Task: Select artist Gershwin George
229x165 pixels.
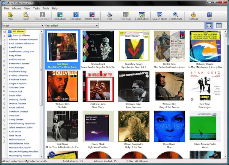Action: coord(18,112)
